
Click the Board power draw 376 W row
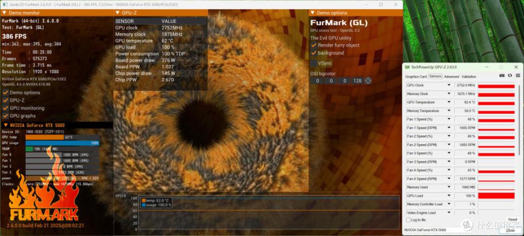(161, 60)
